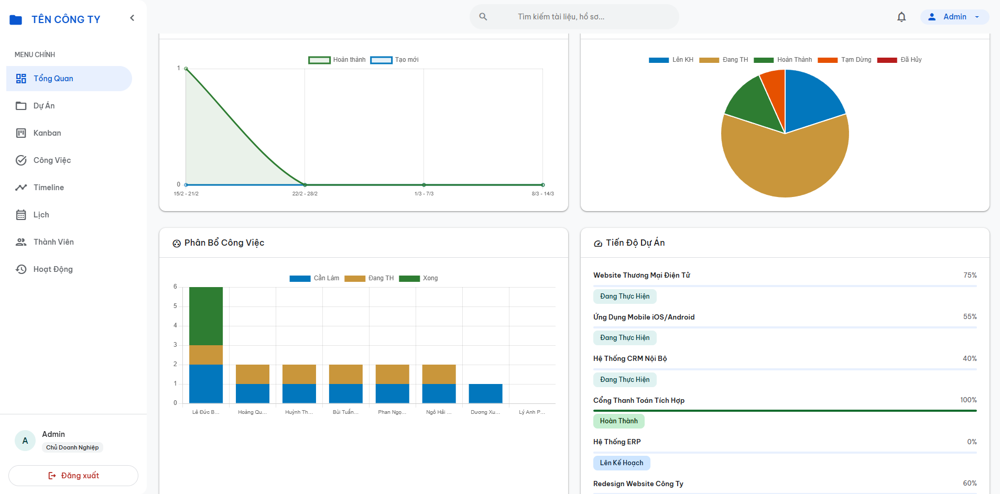Open Website Thương Mại Điện Tử project
The height and width of the screenshot is (494, 1000).
[x=642, y=275]
